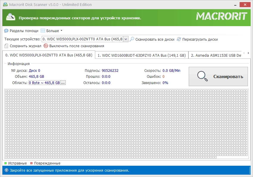Switch to tab 2. Asmedia ASM1153E USB
The width and height of the screenshot is (253, 177).
point(216,56)
